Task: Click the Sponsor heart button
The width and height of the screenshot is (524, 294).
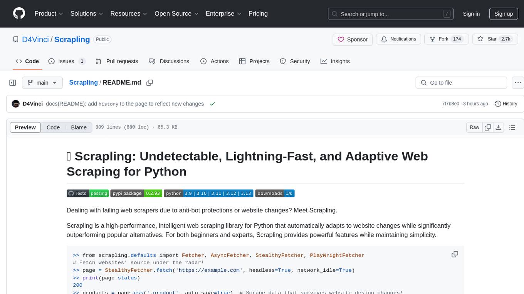Action: point(353,39)
